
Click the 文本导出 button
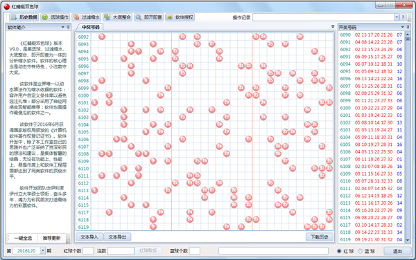tap(117, 237)
